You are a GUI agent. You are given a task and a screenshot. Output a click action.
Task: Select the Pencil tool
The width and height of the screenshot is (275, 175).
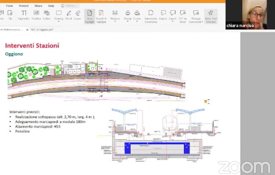point(69,15)
